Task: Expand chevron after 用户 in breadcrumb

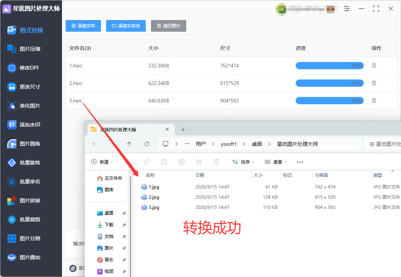Action: tap(213, 144)
